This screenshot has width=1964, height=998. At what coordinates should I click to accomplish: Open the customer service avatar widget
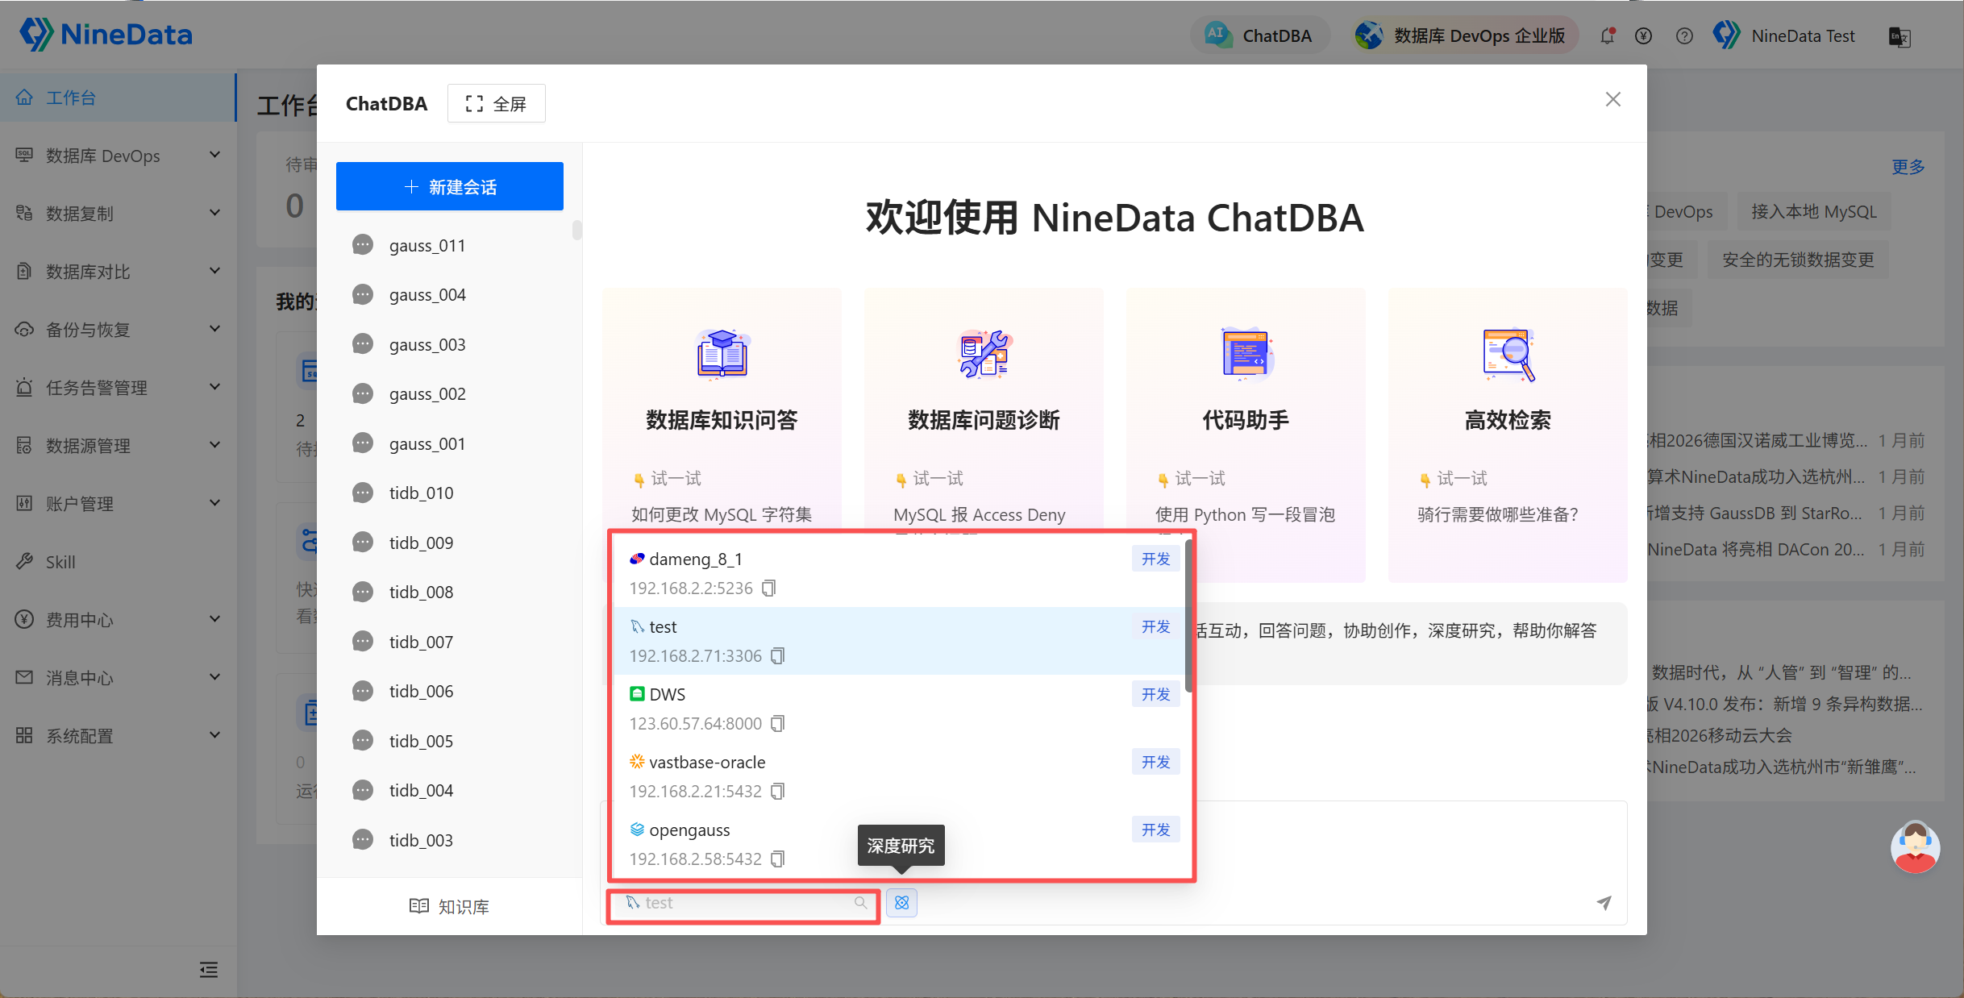point(1916,847)
